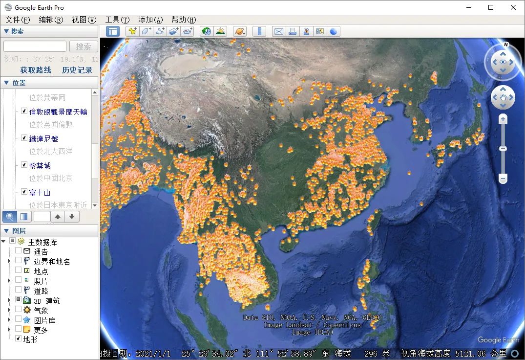Collapse the 主数据库 tree node
Image resolution: width=525 pixels, height=360 pixels.
[4, 241]
